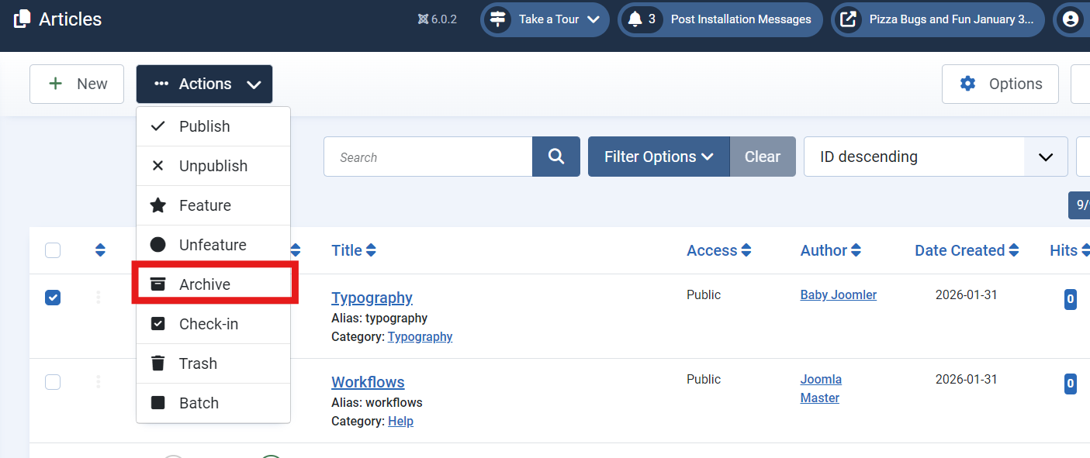Click the trash can icon beside Trash
Image resolution: width=1090 pixels, height=458 pixels.
[157, 363]
